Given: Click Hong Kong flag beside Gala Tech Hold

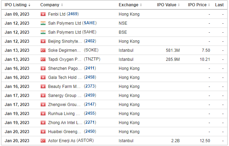Looking at the screenshot, I should point(43,78).
